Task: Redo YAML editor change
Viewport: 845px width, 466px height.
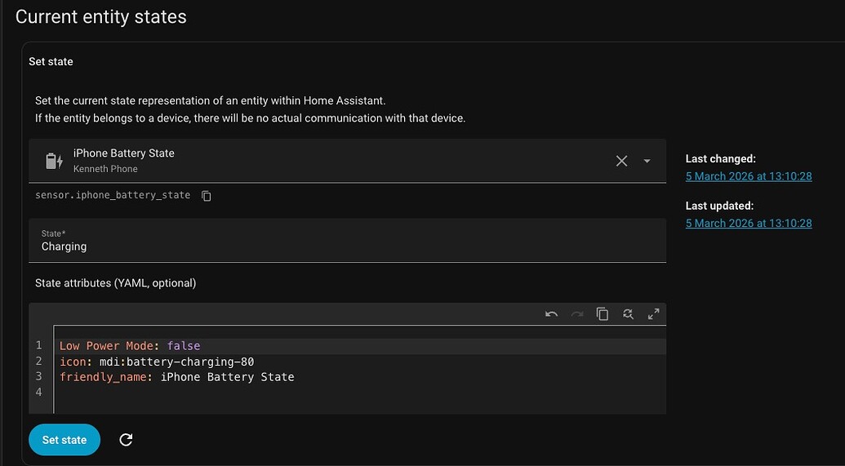Action: (x=577, y=314)
